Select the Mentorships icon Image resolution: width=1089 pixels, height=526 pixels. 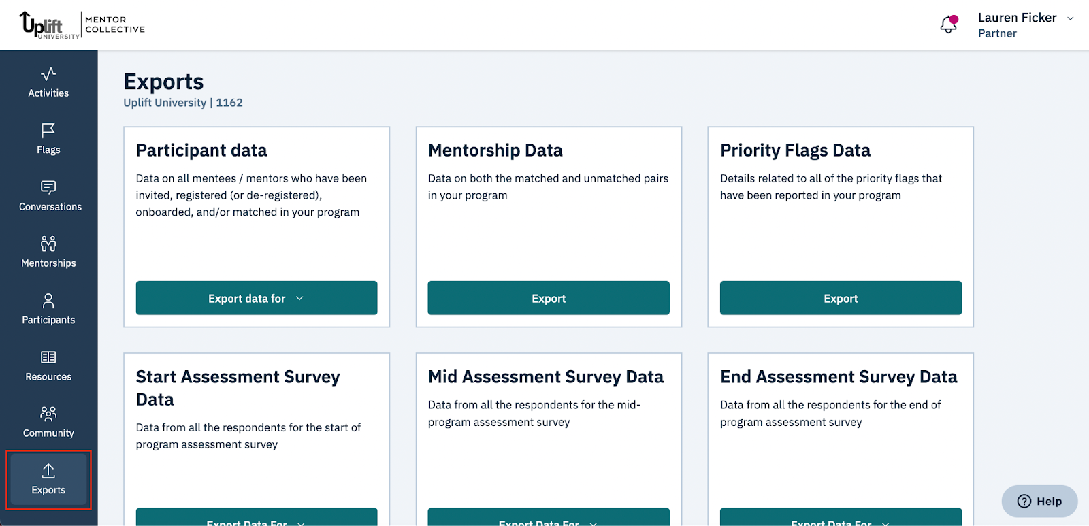click(x=48, y=244)
